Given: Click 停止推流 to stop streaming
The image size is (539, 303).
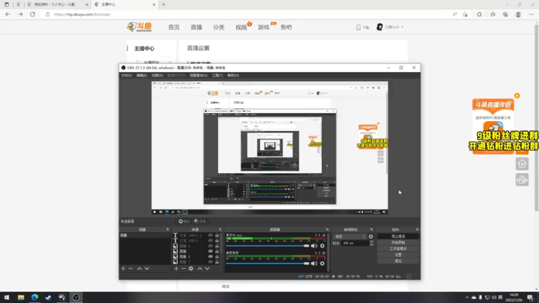Looking at the screenshot, I should (398, 236).
